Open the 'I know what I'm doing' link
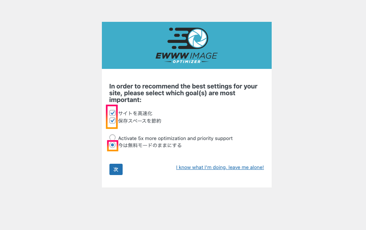 pos(220,168)
